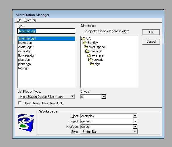Click the current directory path text
The image size is (172, 147).
106,31
